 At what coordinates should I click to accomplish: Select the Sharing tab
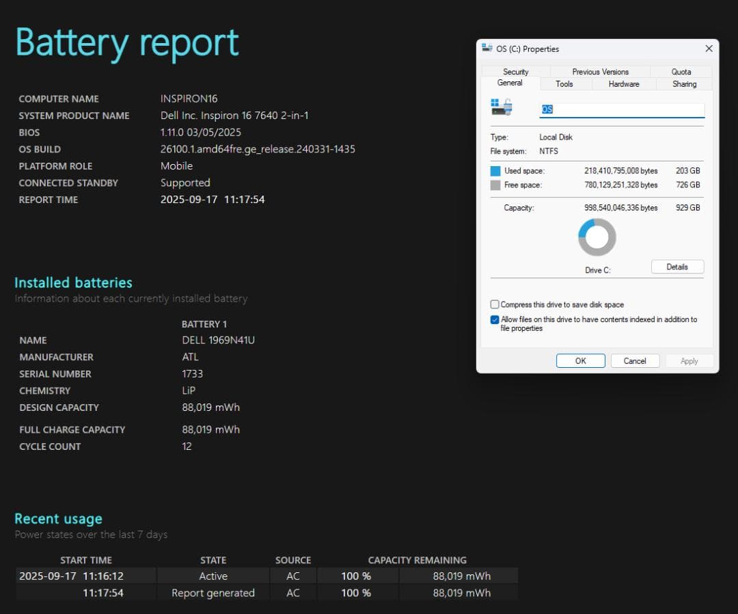683,83
